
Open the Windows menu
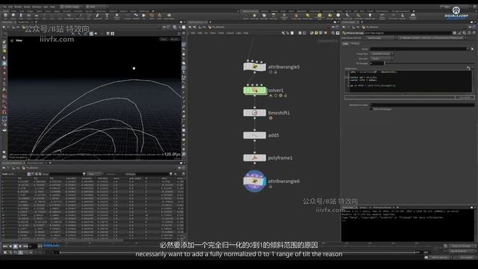tap(37, 7)
